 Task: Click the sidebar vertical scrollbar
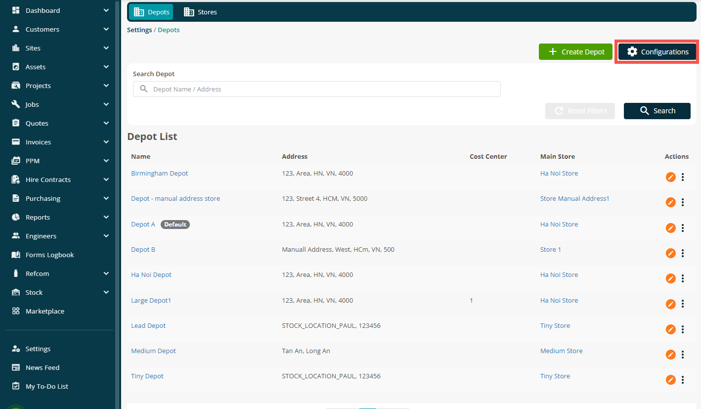pos(117,204)
